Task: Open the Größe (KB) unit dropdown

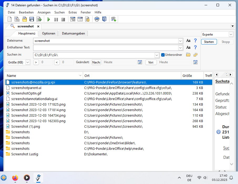Action: [x=28, y=62]
